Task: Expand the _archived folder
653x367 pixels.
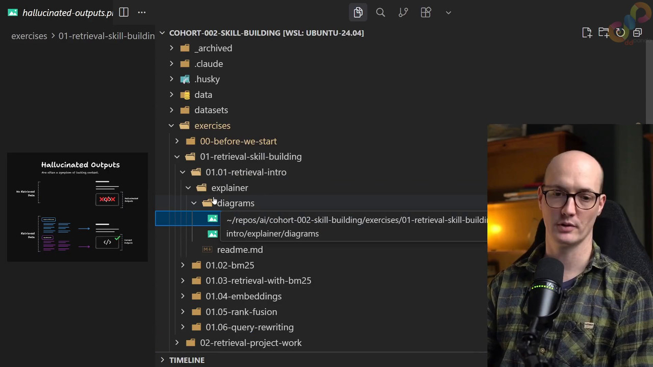Action: click(x=171, y=48)
